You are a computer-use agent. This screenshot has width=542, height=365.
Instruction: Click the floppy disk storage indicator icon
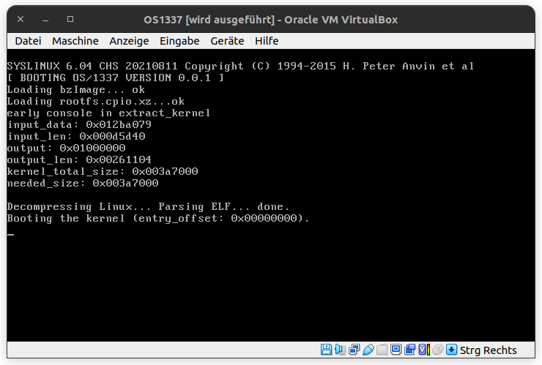(327, 350)
